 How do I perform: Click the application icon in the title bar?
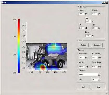click(2, 3)
